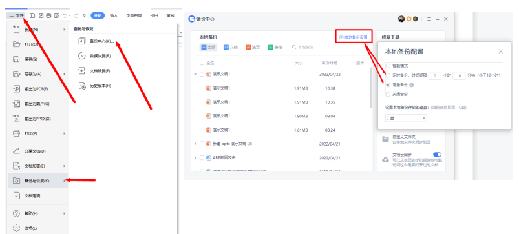Click the 备份中心 logo icon in title bar
Screen dimensions: 519x234
click(x=192, y=19)
